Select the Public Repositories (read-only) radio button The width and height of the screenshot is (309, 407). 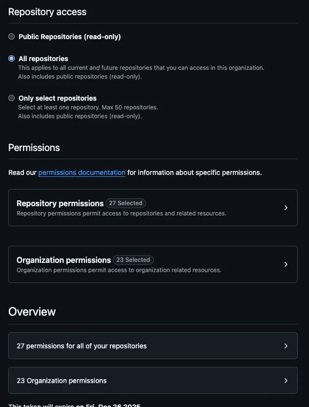[x=11, y=36]
